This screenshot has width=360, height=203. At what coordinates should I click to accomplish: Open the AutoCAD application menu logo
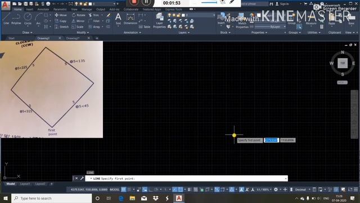pyautogui.click(x=6, y=5)
